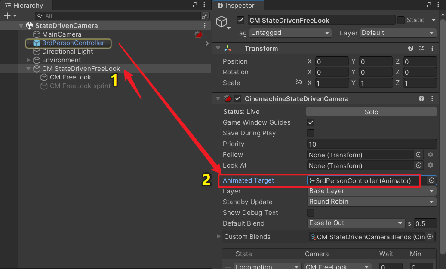
Task: Open the CM FreeLook camera dropdown in State list
Action: tap(338, 266)
